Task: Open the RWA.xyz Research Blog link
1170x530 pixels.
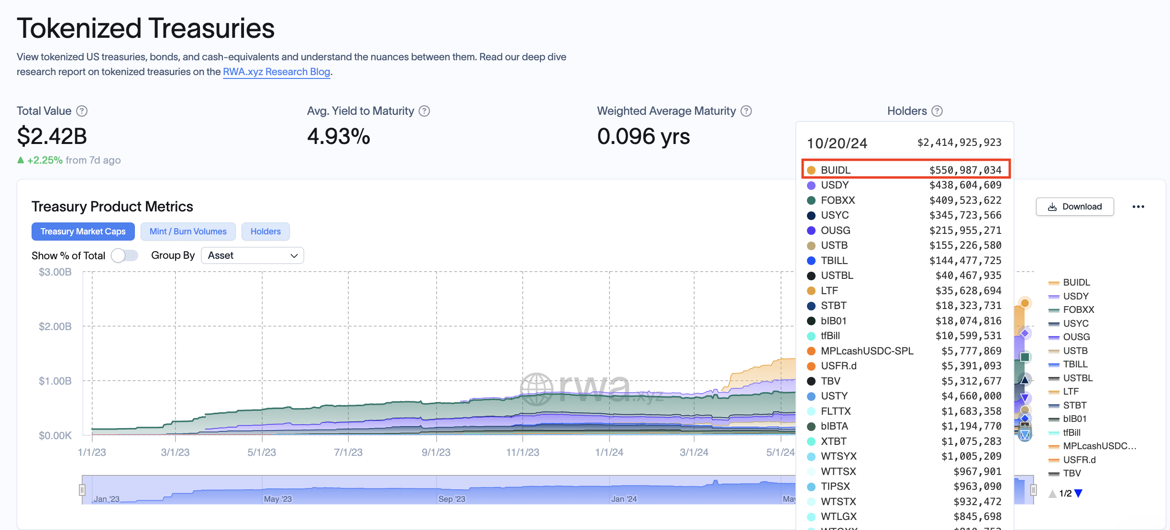Action: [276, 72]
